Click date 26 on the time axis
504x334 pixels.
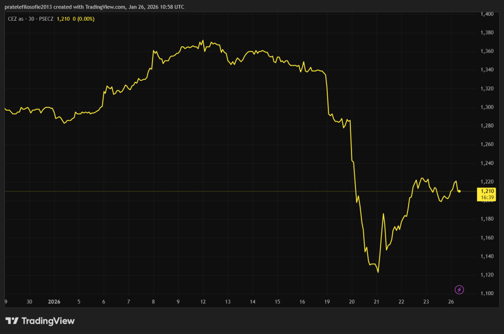pos(451,302)
